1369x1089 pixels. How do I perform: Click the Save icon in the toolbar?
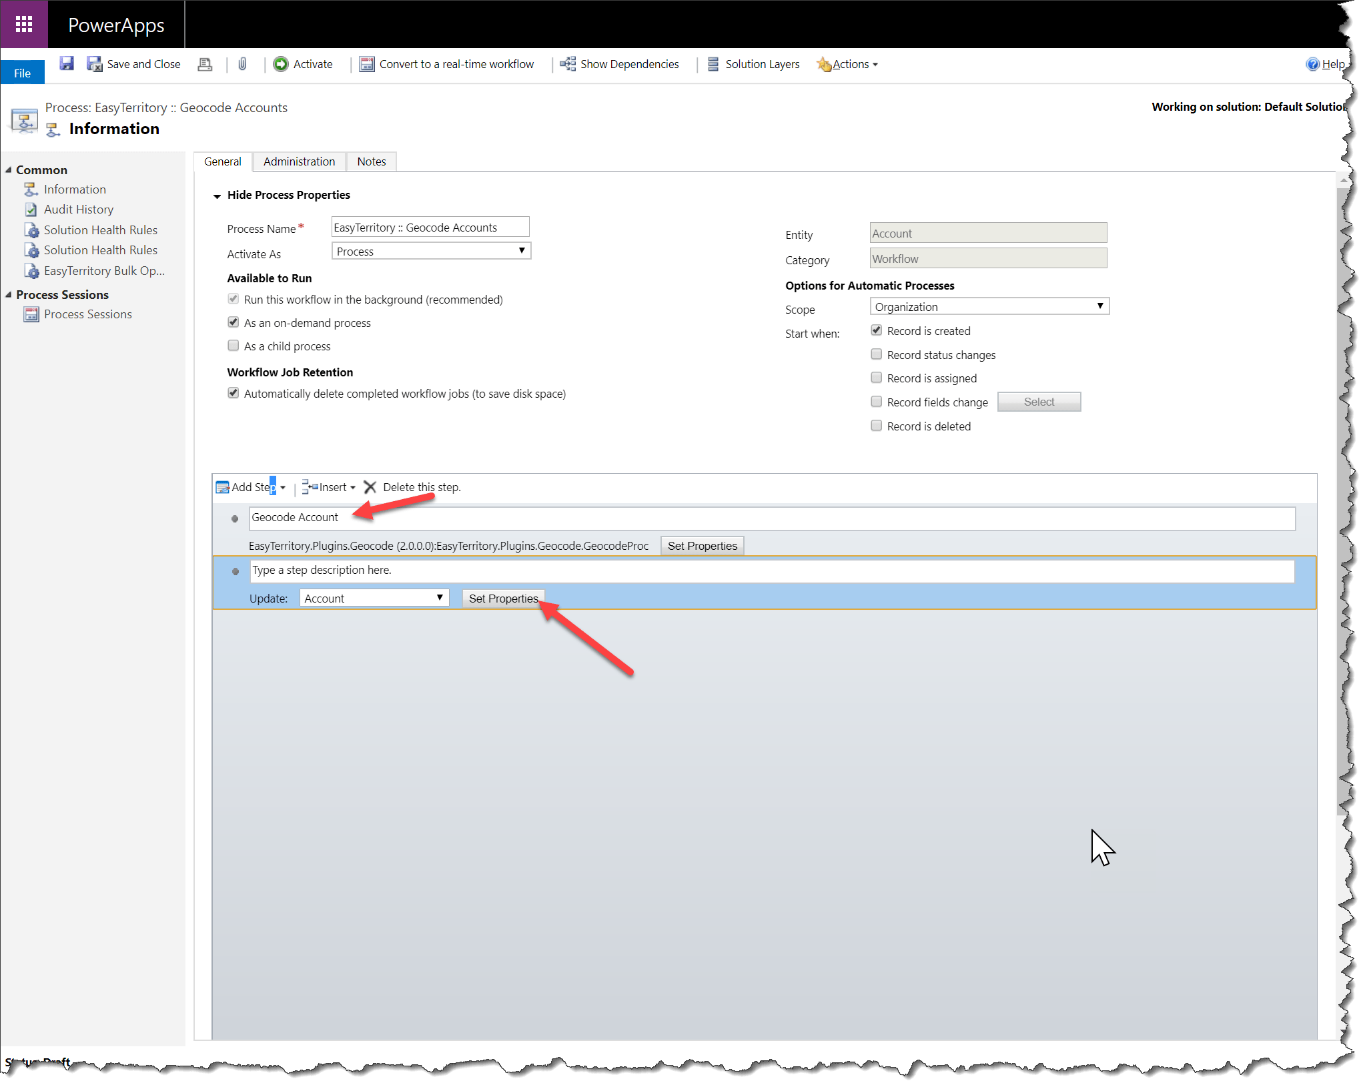66,63
